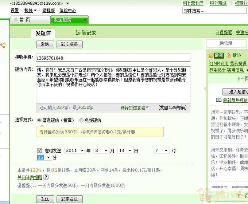The image size is (248, 204).
Task: Open the day dropdown showing 14
Action: (x=125, y=150)
